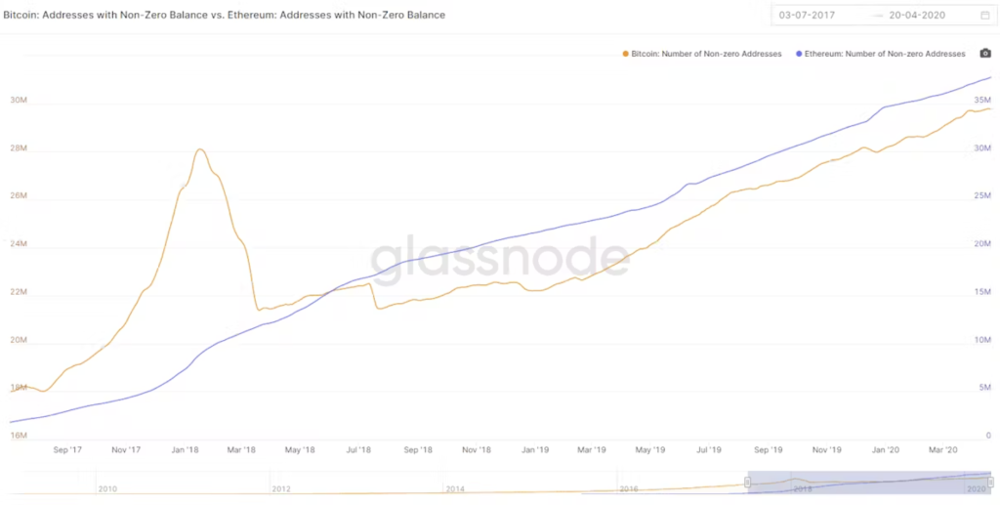Click the Bitcoin peak near 28M

[199, 149]
